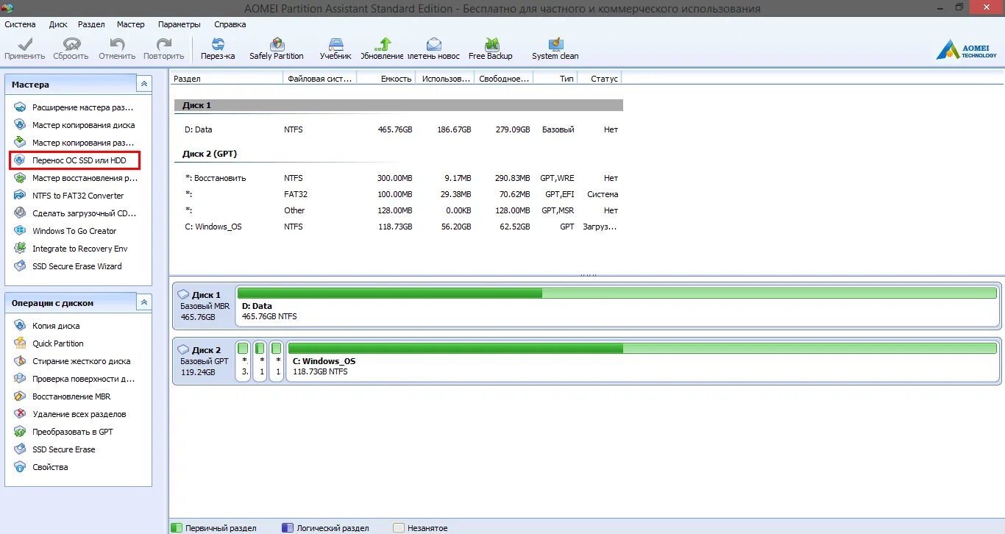The image size is (1005, 534).
Task: Select the *: Восстановить partition row
Action: click(398, 178)
